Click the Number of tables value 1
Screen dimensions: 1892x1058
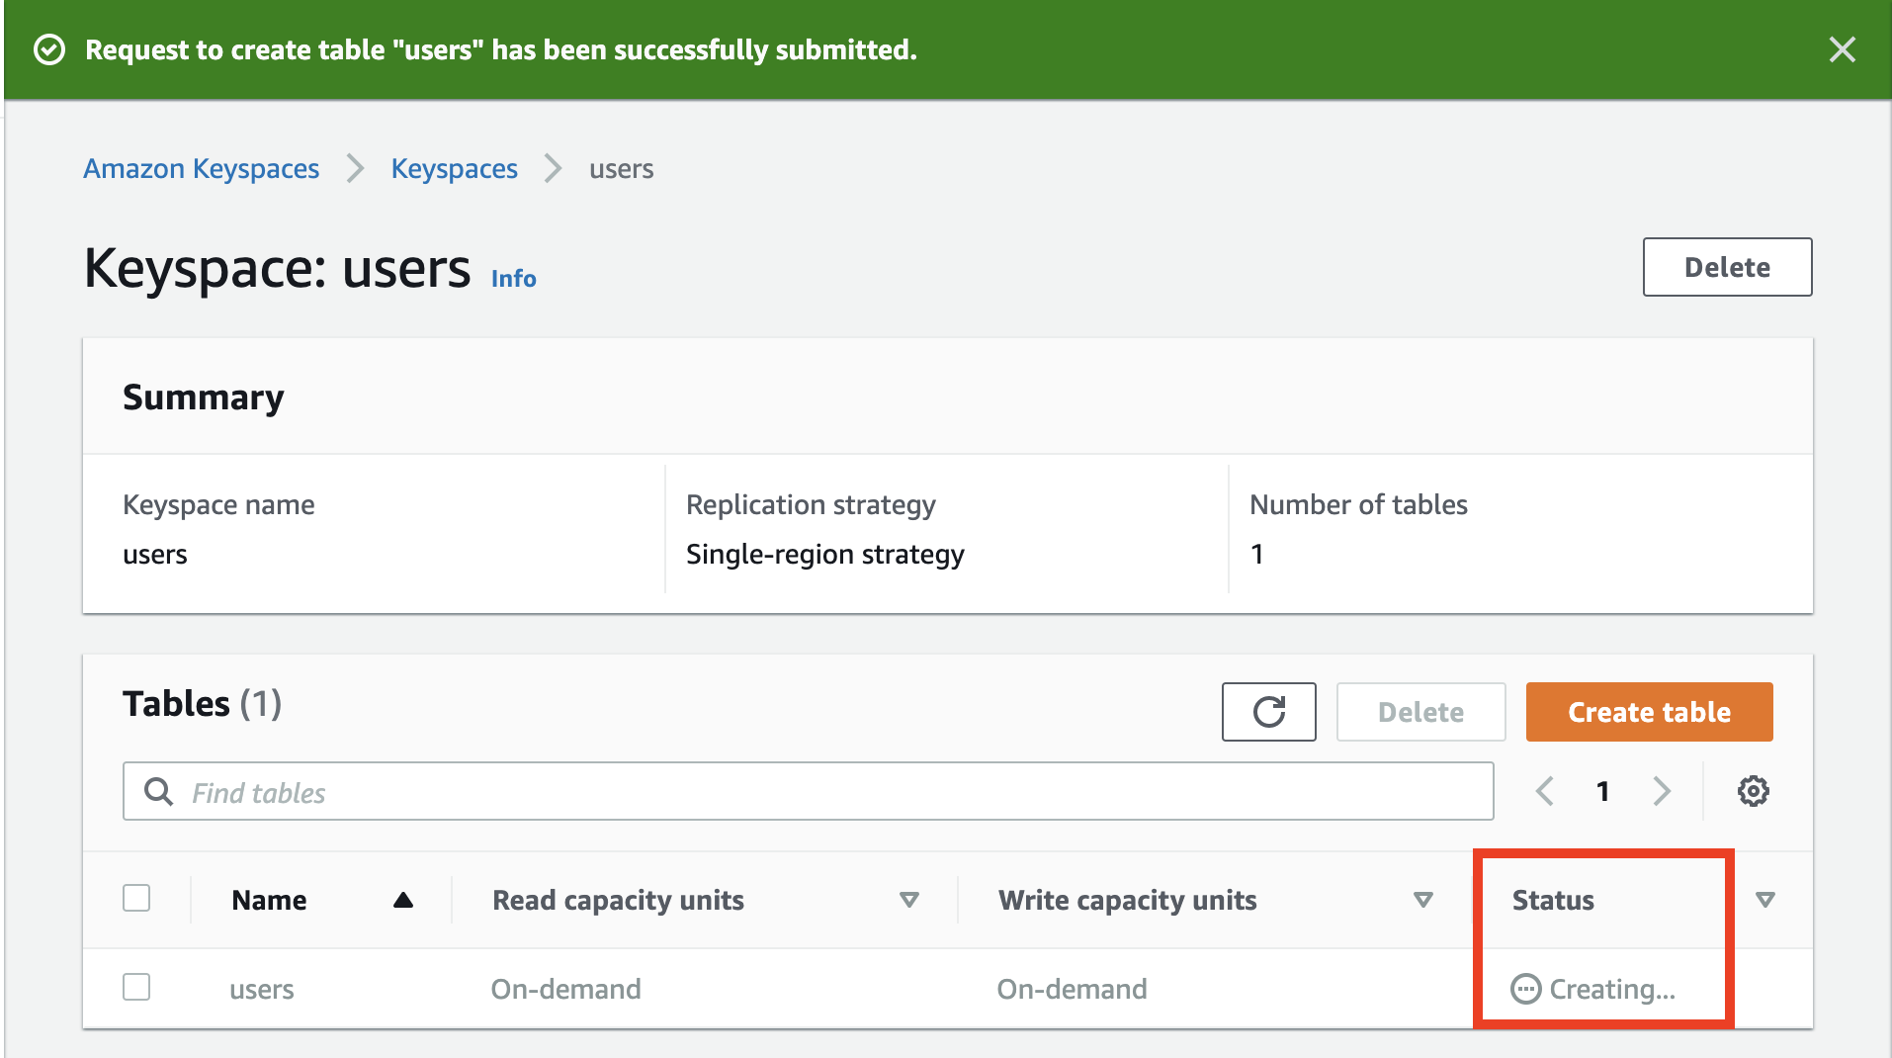coord(1257,554)
